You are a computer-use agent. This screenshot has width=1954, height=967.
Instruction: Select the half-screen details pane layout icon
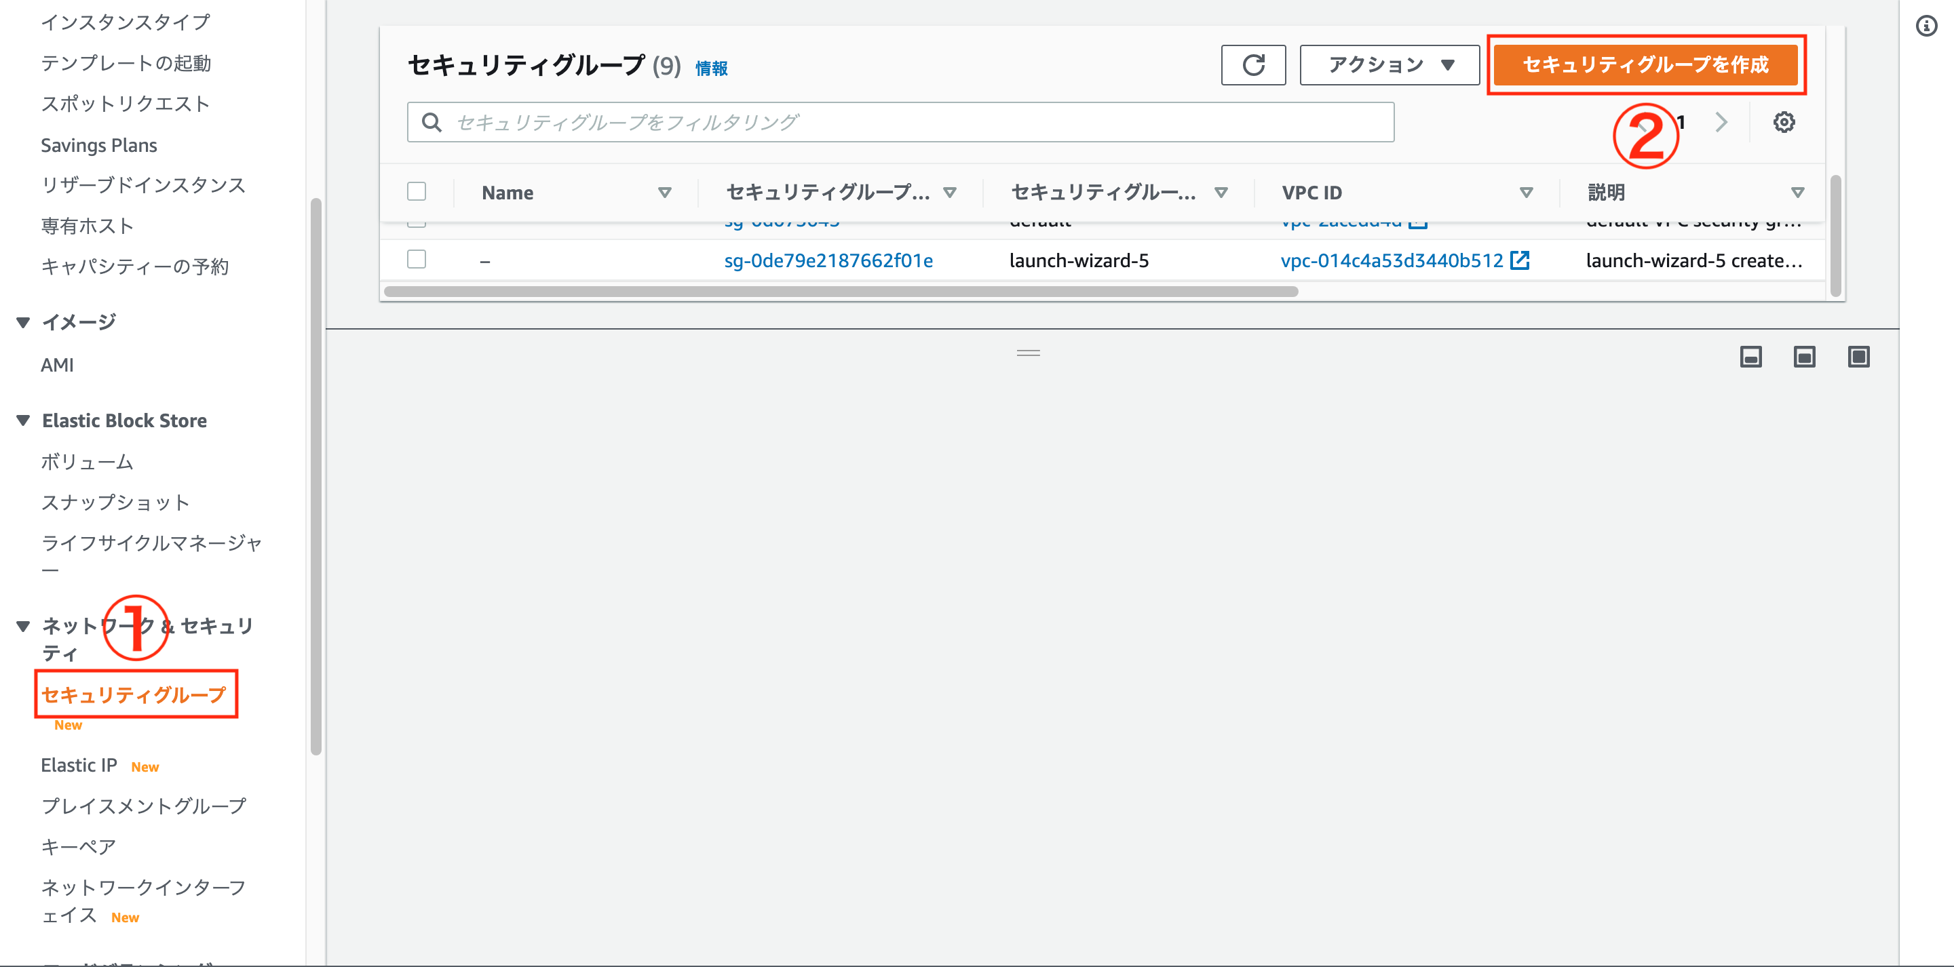(1805, 357)
